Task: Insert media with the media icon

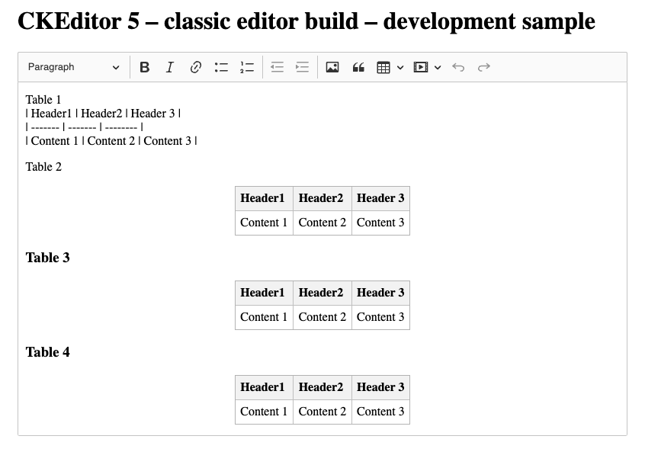Action: [x=421, y=67]
